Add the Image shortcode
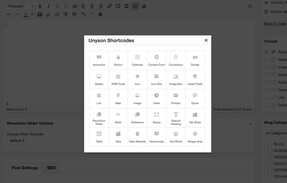The width and height of the screenshot is (287, 183). pos(137,99)
